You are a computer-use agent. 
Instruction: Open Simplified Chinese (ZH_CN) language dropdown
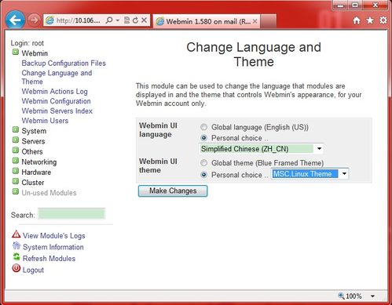(x=261, y=149)
